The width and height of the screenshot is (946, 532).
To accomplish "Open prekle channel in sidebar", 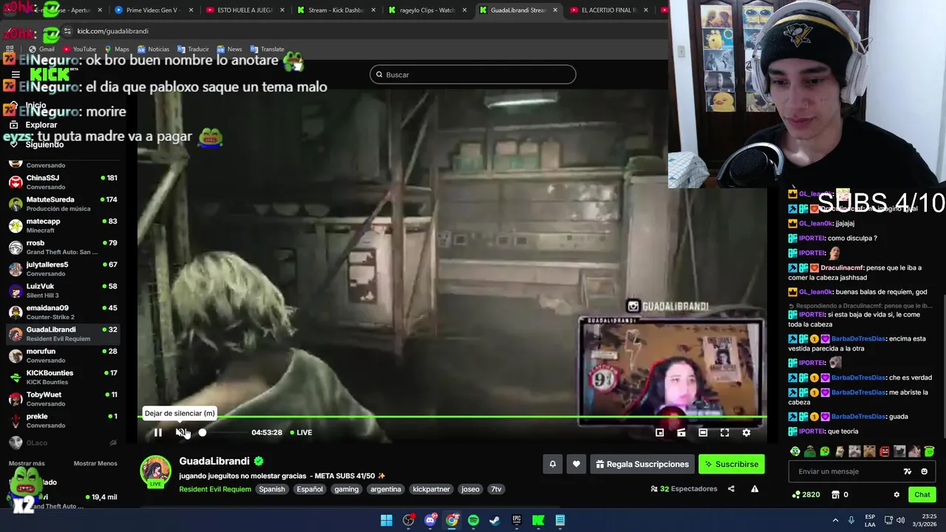I will (62, 420).
